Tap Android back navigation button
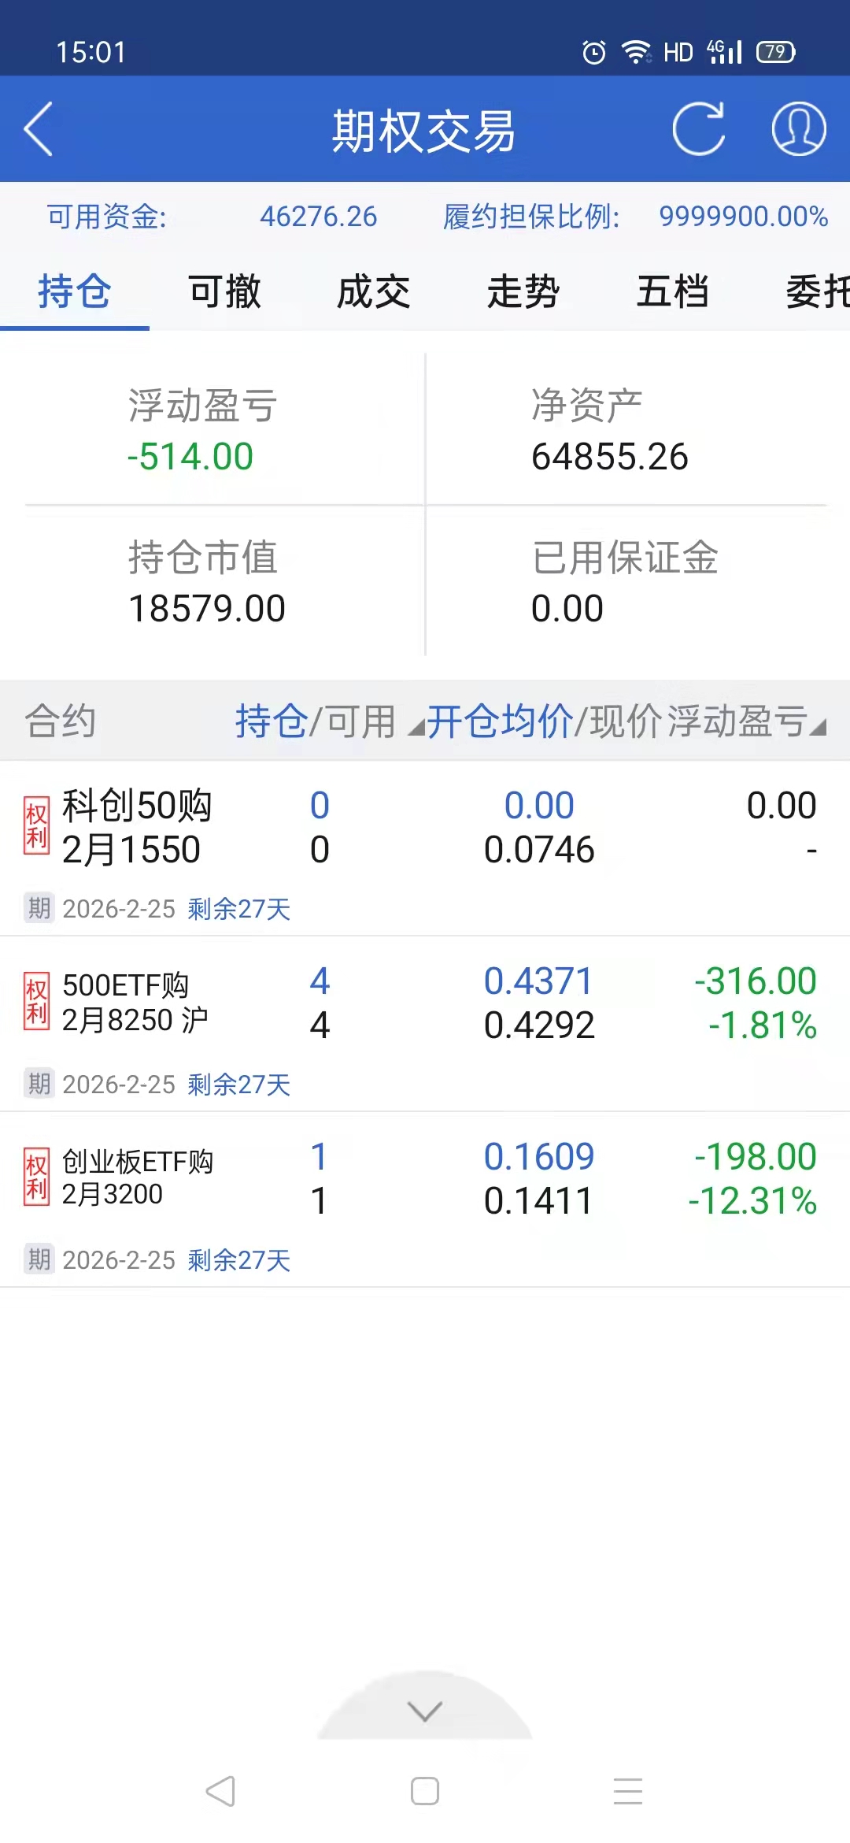The width and height of the screenshot is (850, 1843). click(221, 1791)
